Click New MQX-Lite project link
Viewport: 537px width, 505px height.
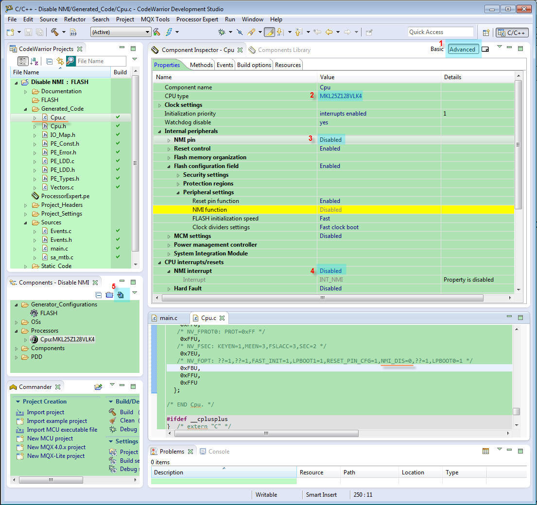[x=56, y=456]
